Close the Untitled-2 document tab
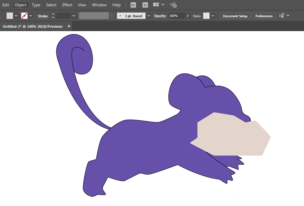 coord(69,26)
